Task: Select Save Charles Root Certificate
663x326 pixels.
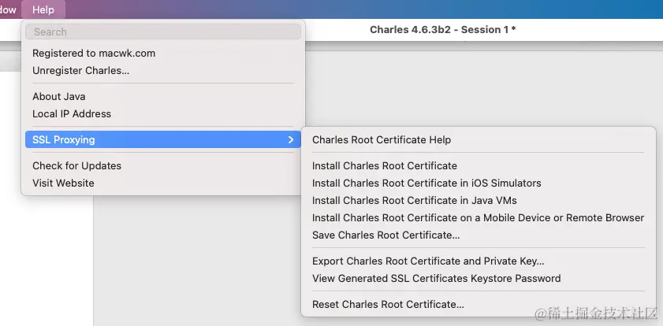Action: pos(386,235)
